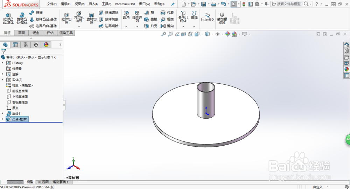Open the 编辑(E) menu
Viewport: 350px width, 189px height.
pos(66,4)
